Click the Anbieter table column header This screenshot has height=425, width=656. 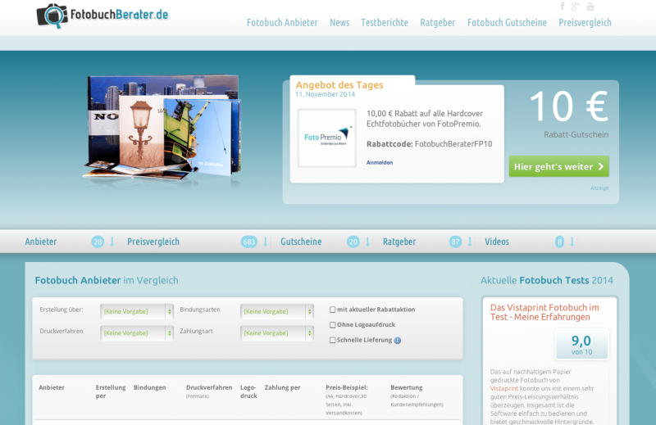(52, 387)
